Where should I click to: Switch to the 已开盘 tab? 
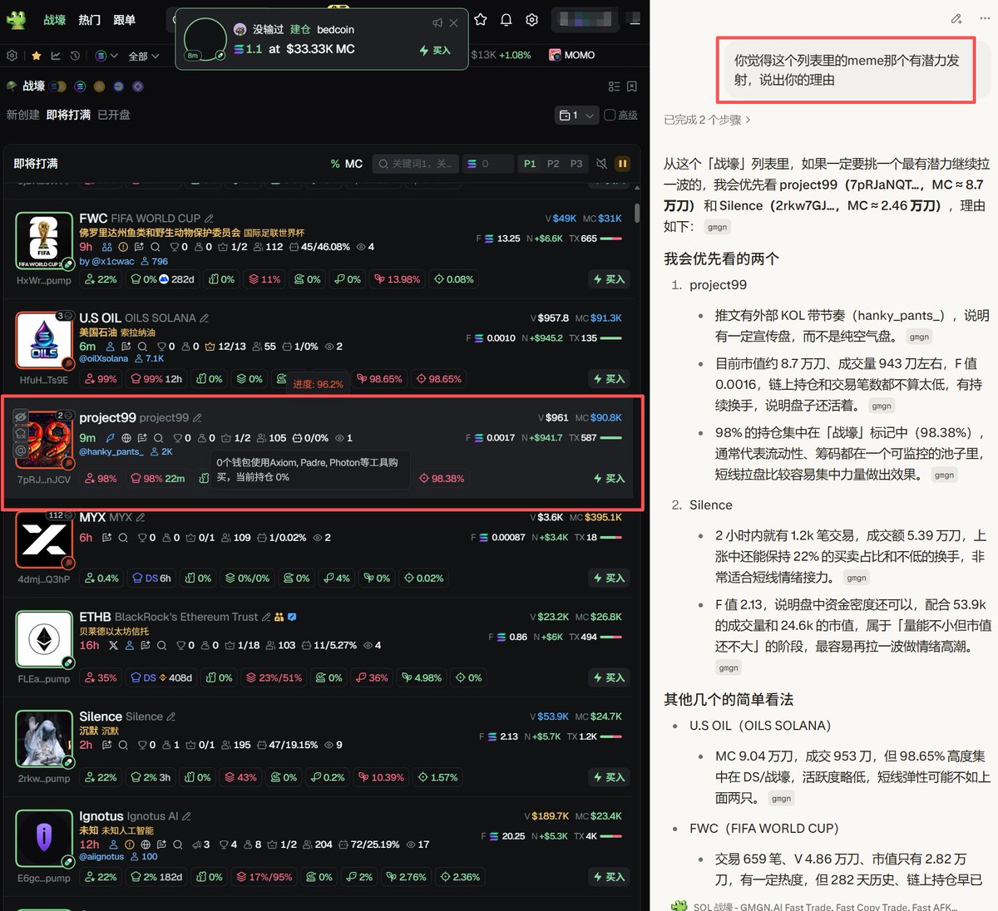114,115
